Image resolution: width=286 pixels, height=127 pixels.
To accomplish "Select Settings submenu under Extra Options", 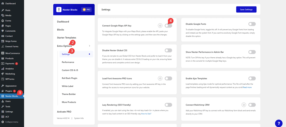I will 76,54.
